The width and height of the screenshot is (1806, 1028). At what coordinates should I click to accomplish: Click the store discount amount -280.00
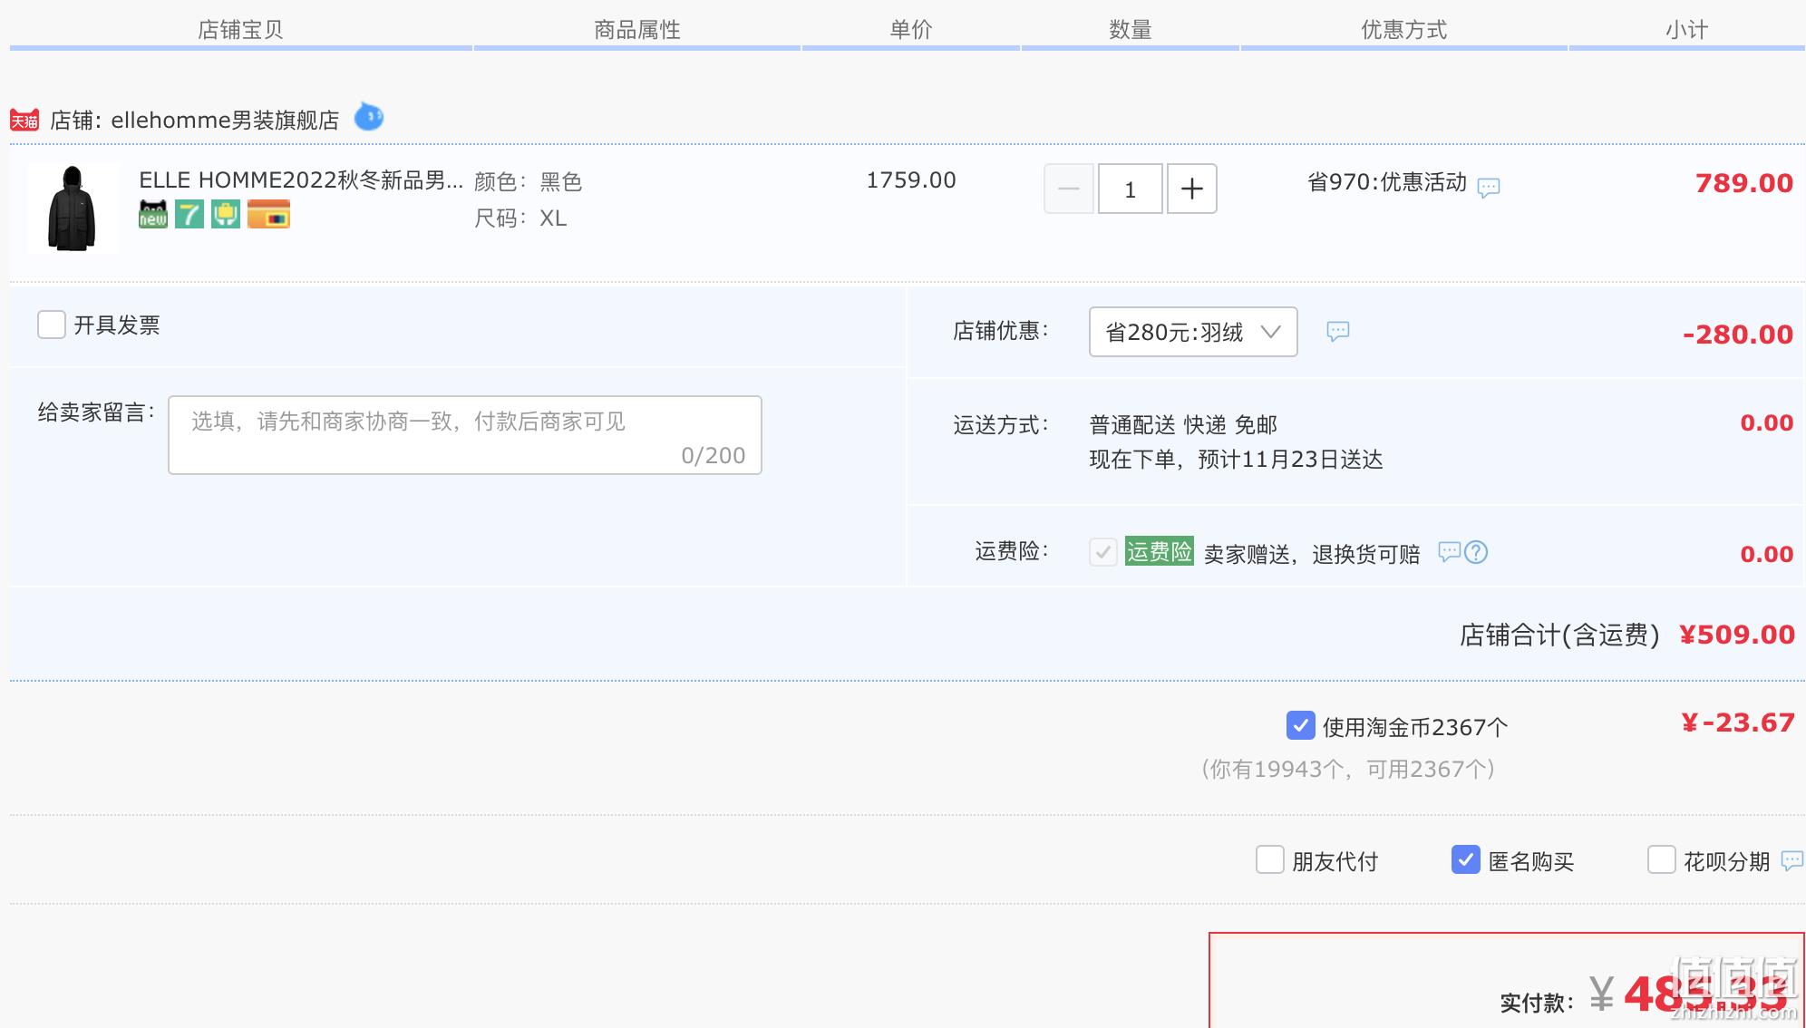1738,335
